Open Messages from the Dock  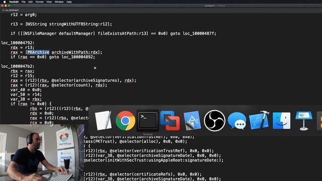pos(237,121)
